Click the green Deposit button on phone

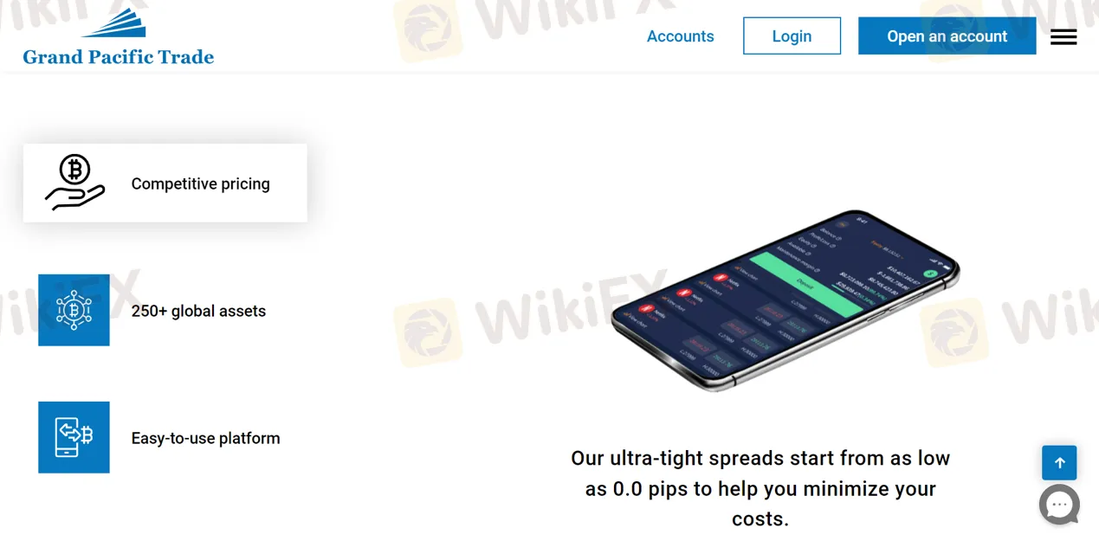coord(805,283)
